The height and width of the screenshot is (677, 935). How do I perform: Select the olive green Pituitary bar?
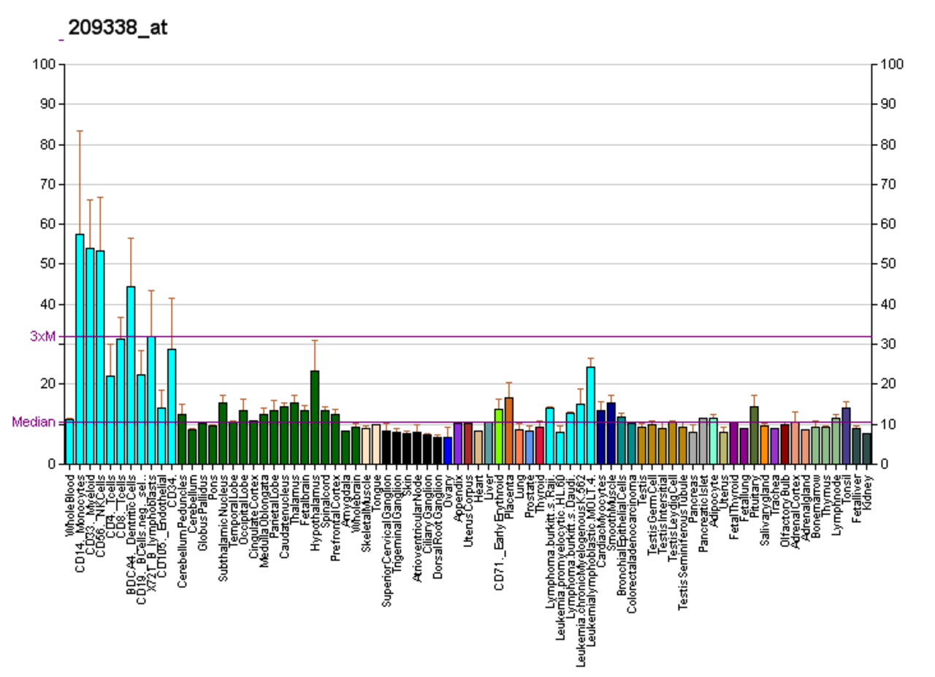pos(755,435)
